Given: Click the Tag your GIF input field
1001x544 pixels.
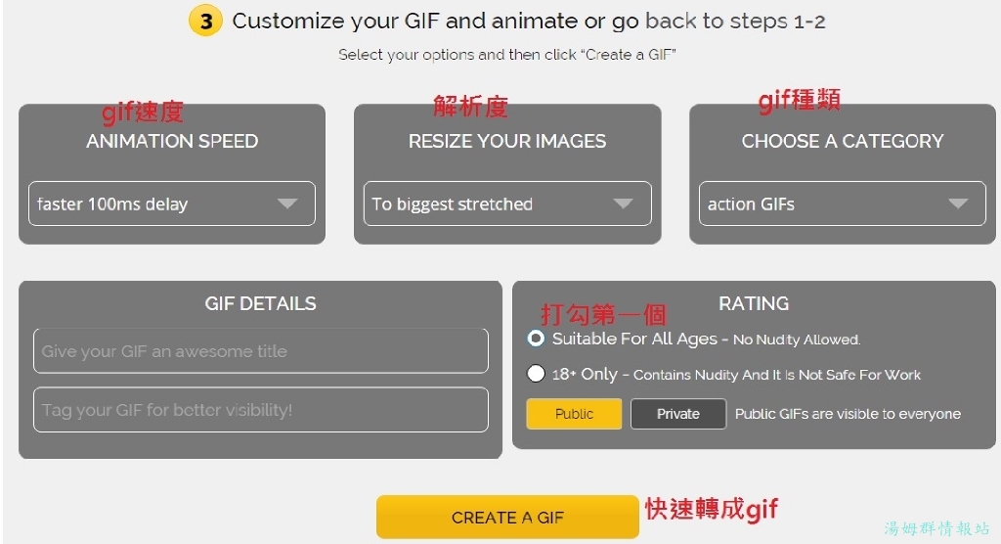Looking at the screenshot, I should (x=260, y=409).
